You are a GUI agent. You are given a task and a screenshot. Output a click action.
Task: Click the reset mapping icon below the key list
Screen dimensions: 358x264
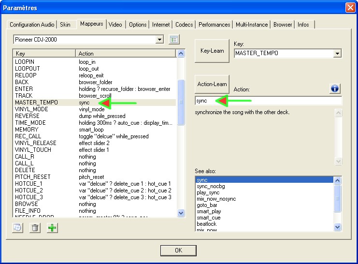(18, 228)
